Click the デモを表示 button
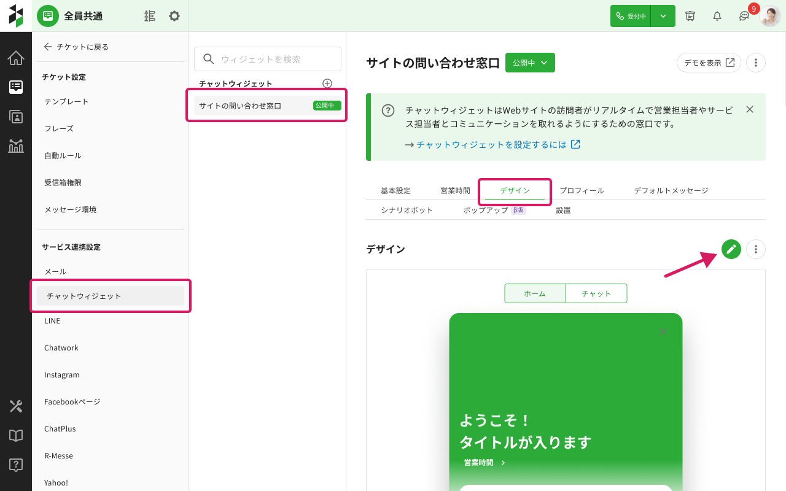 709,63
